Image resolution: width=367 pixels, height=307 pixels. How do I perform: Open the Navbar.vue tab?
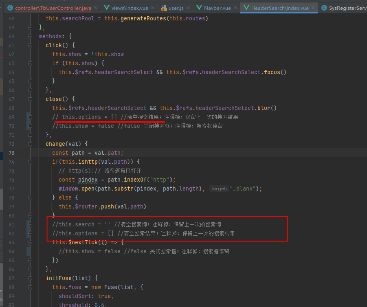coord(217,8)
